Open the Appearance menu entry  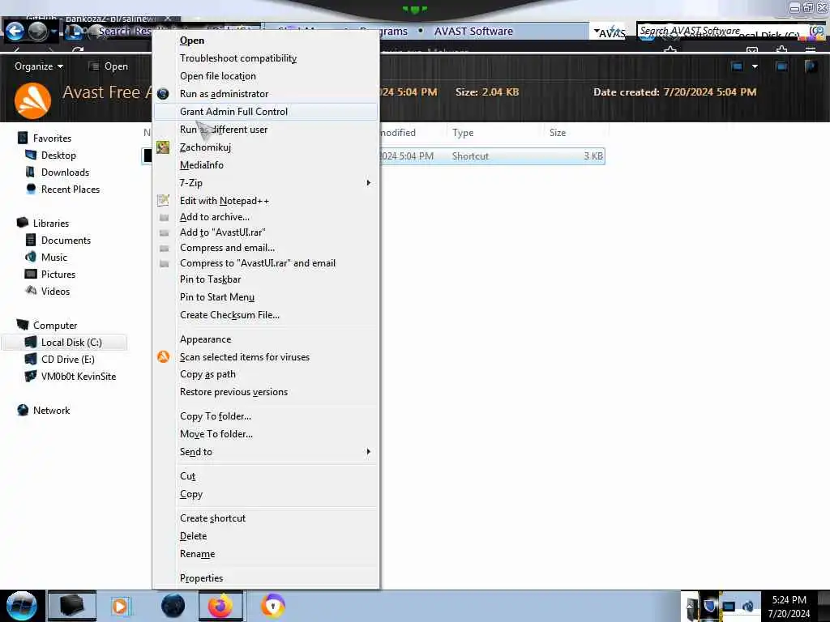pyautogui.click(x=205, y=339)
